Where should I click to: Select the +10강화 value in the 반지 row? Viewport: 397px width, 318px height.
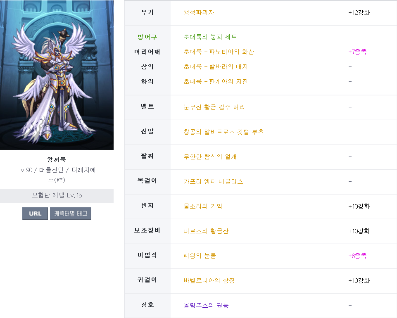click(x=359, y=206)
